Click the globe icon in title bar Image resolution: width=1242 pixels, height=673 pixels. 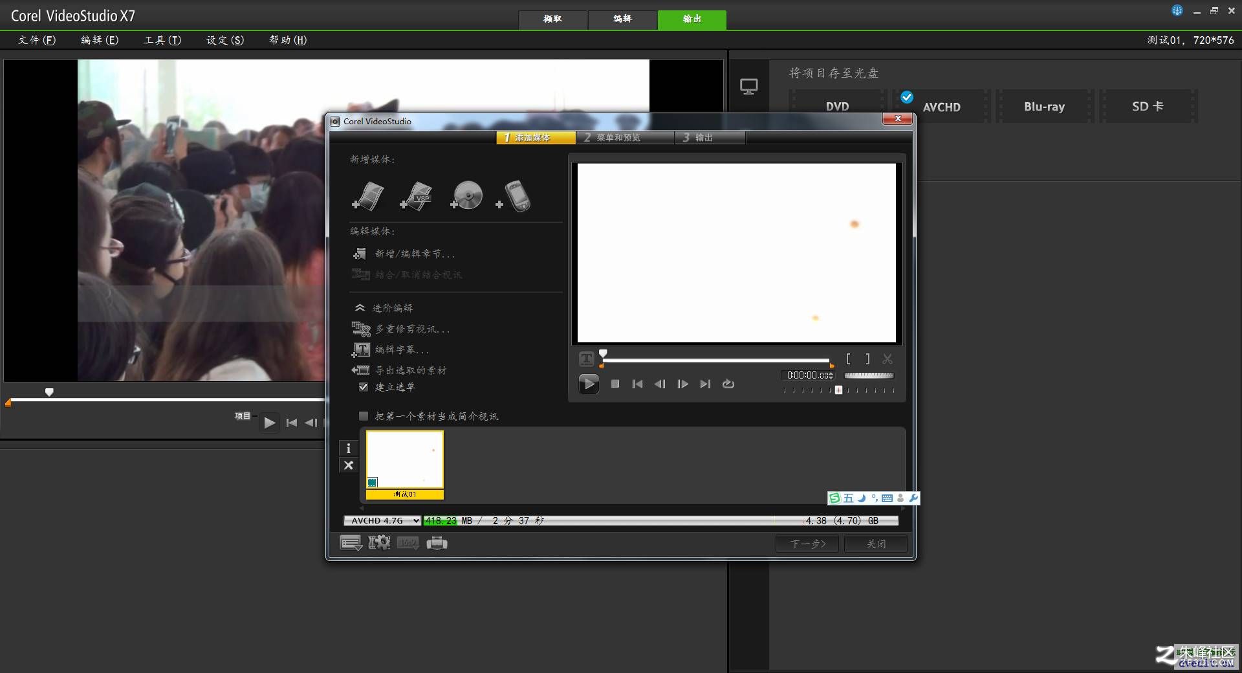pos(1177,10)
